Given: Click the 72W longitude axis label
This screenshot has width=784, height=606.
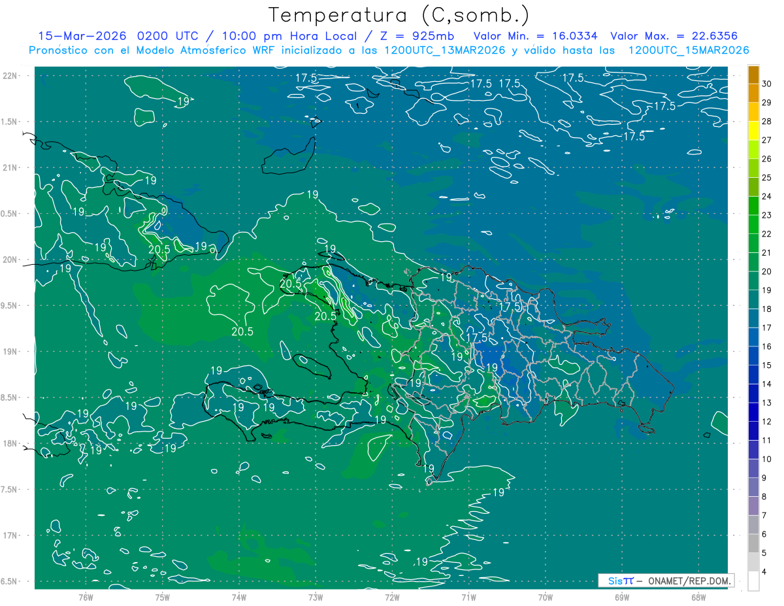Looking at the screenshot, I should 392,598.
